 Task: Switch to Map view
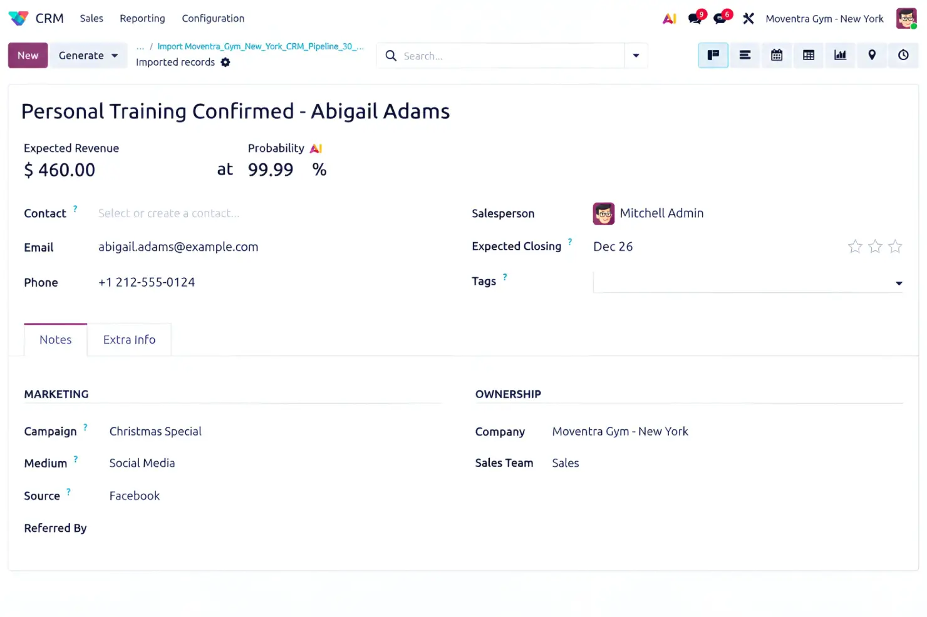tap(872, 55)
